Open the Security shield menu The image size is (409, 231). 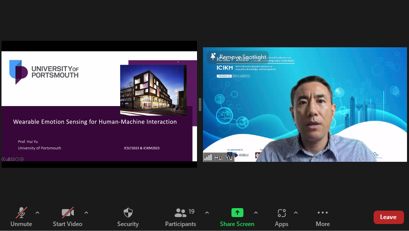click(x=128, y=217)
